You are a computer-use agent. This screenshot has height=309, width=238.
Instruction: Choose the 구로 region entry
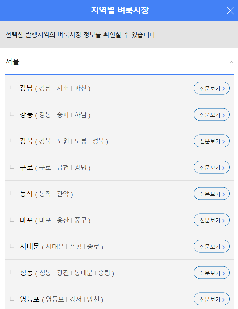tap(26, 167)
